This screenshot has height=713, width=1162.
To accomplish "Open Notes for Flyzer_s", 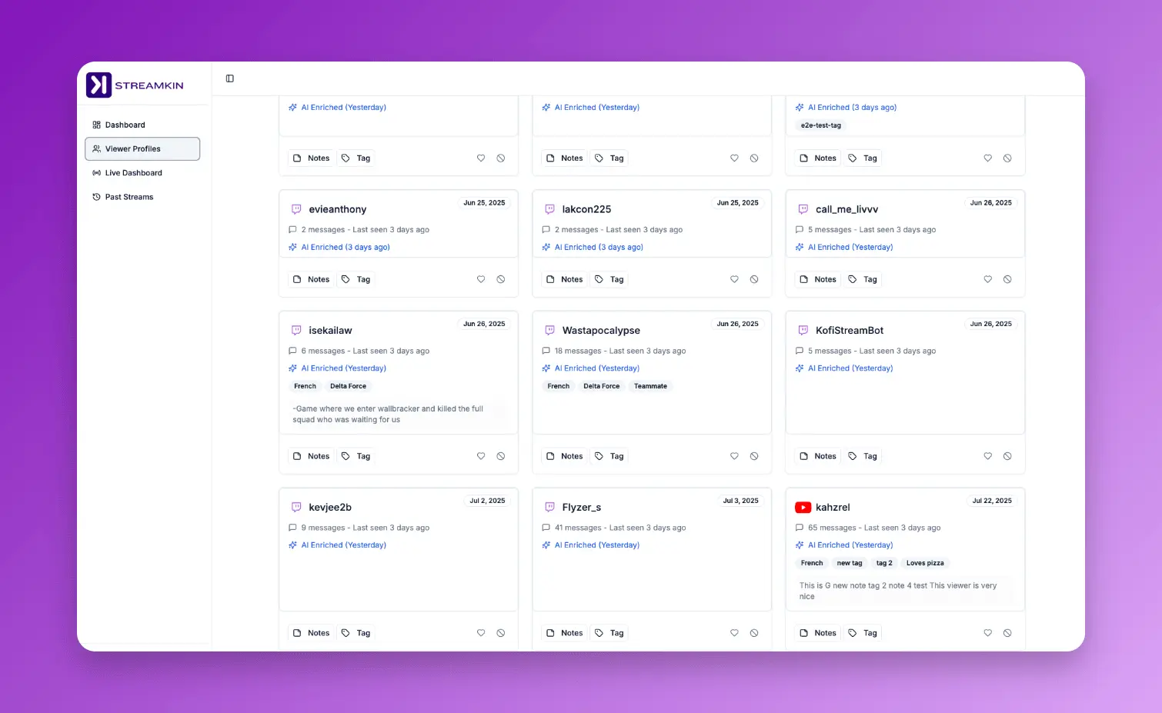I will [x=565, y=633].
